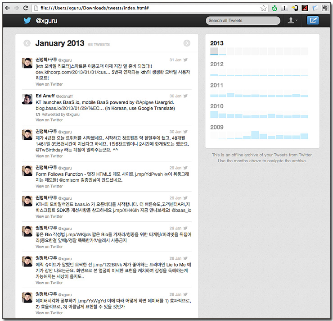The width and height of the screenshot is (333, 321).
Task: Click the 2009 year label
Action: pyautogui.click(x=217, y=127)
